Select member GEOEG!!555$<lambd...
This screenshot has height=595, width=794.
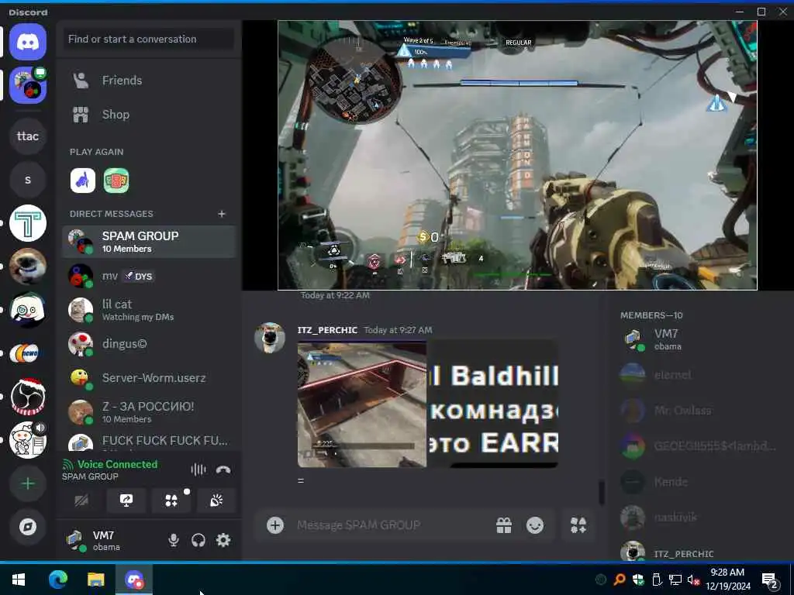tap(698, 446)
